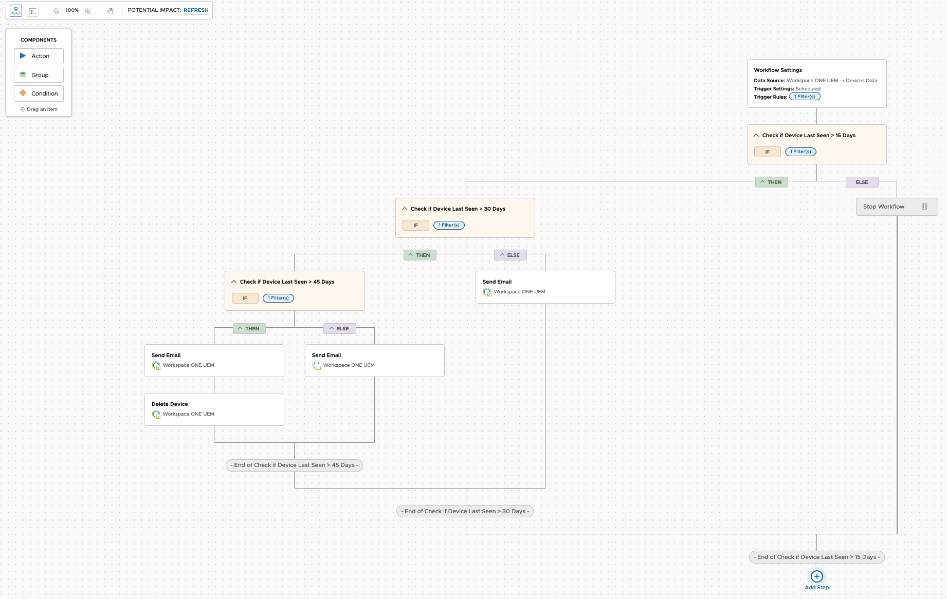947x599 pixels.
Task: Select the pan hand tool
Action: (x=111, y=10)
